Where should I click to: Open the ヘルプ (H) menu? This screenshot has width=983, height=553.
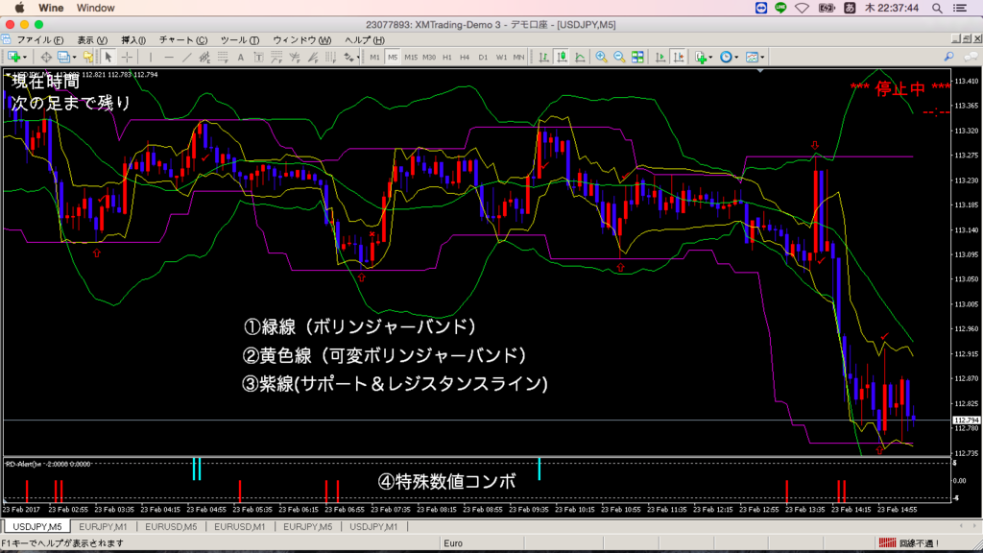(364, 40)
